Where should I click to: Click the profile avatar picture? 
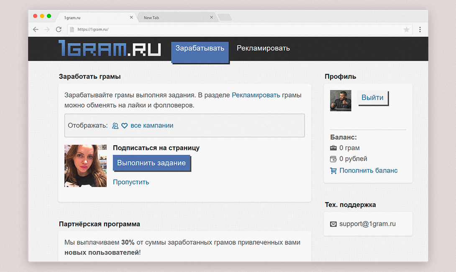tap(341, 101)
